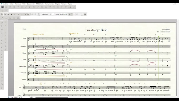The height and width of the screenshot is (101, 179).
Task: Click the Guitarra 2 staff label
Action: [x=23, y=73]
